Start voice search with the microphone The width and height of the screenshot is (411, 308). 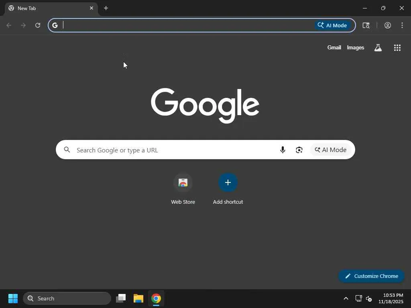pyautogui.click(x=283, y=150)
